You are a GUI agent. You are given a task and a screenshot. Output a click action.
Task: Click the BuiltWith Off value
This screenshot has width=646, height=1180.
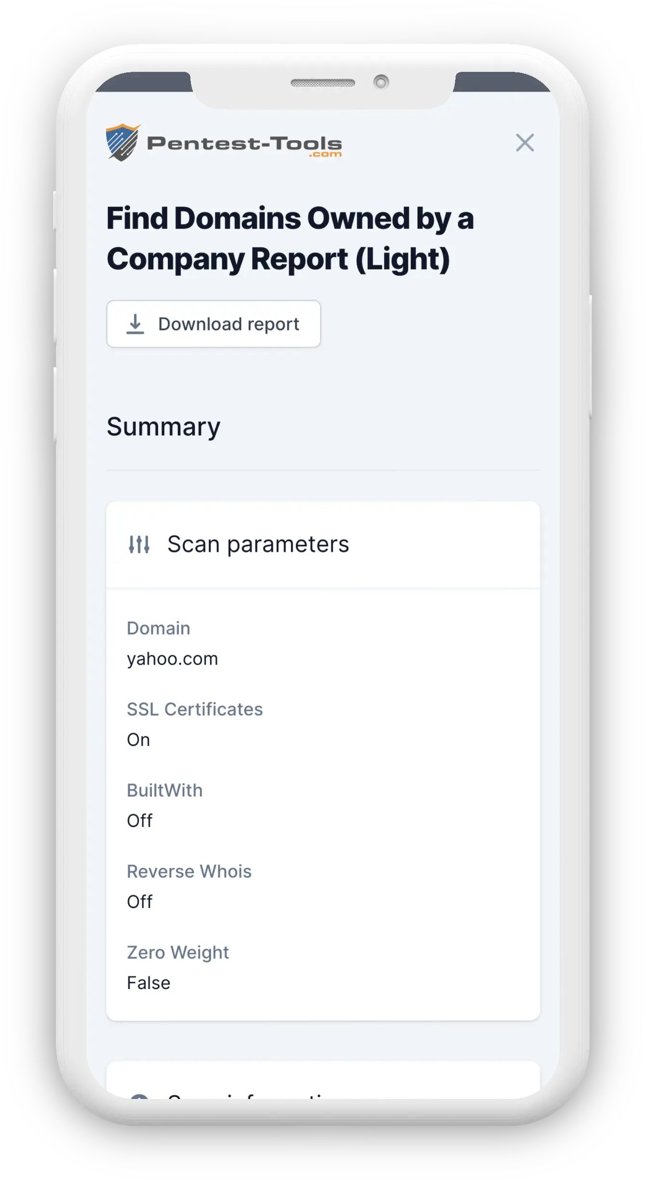click(139, 821)
